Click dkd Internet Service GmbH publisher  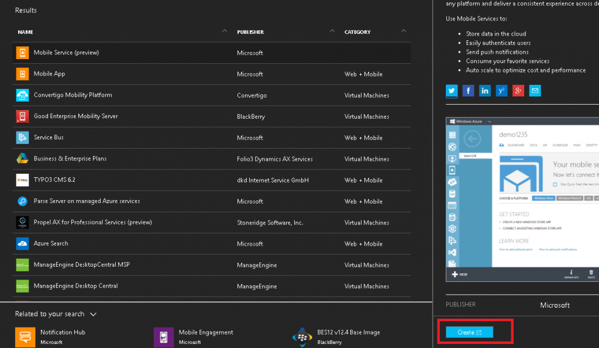point(273,180)
